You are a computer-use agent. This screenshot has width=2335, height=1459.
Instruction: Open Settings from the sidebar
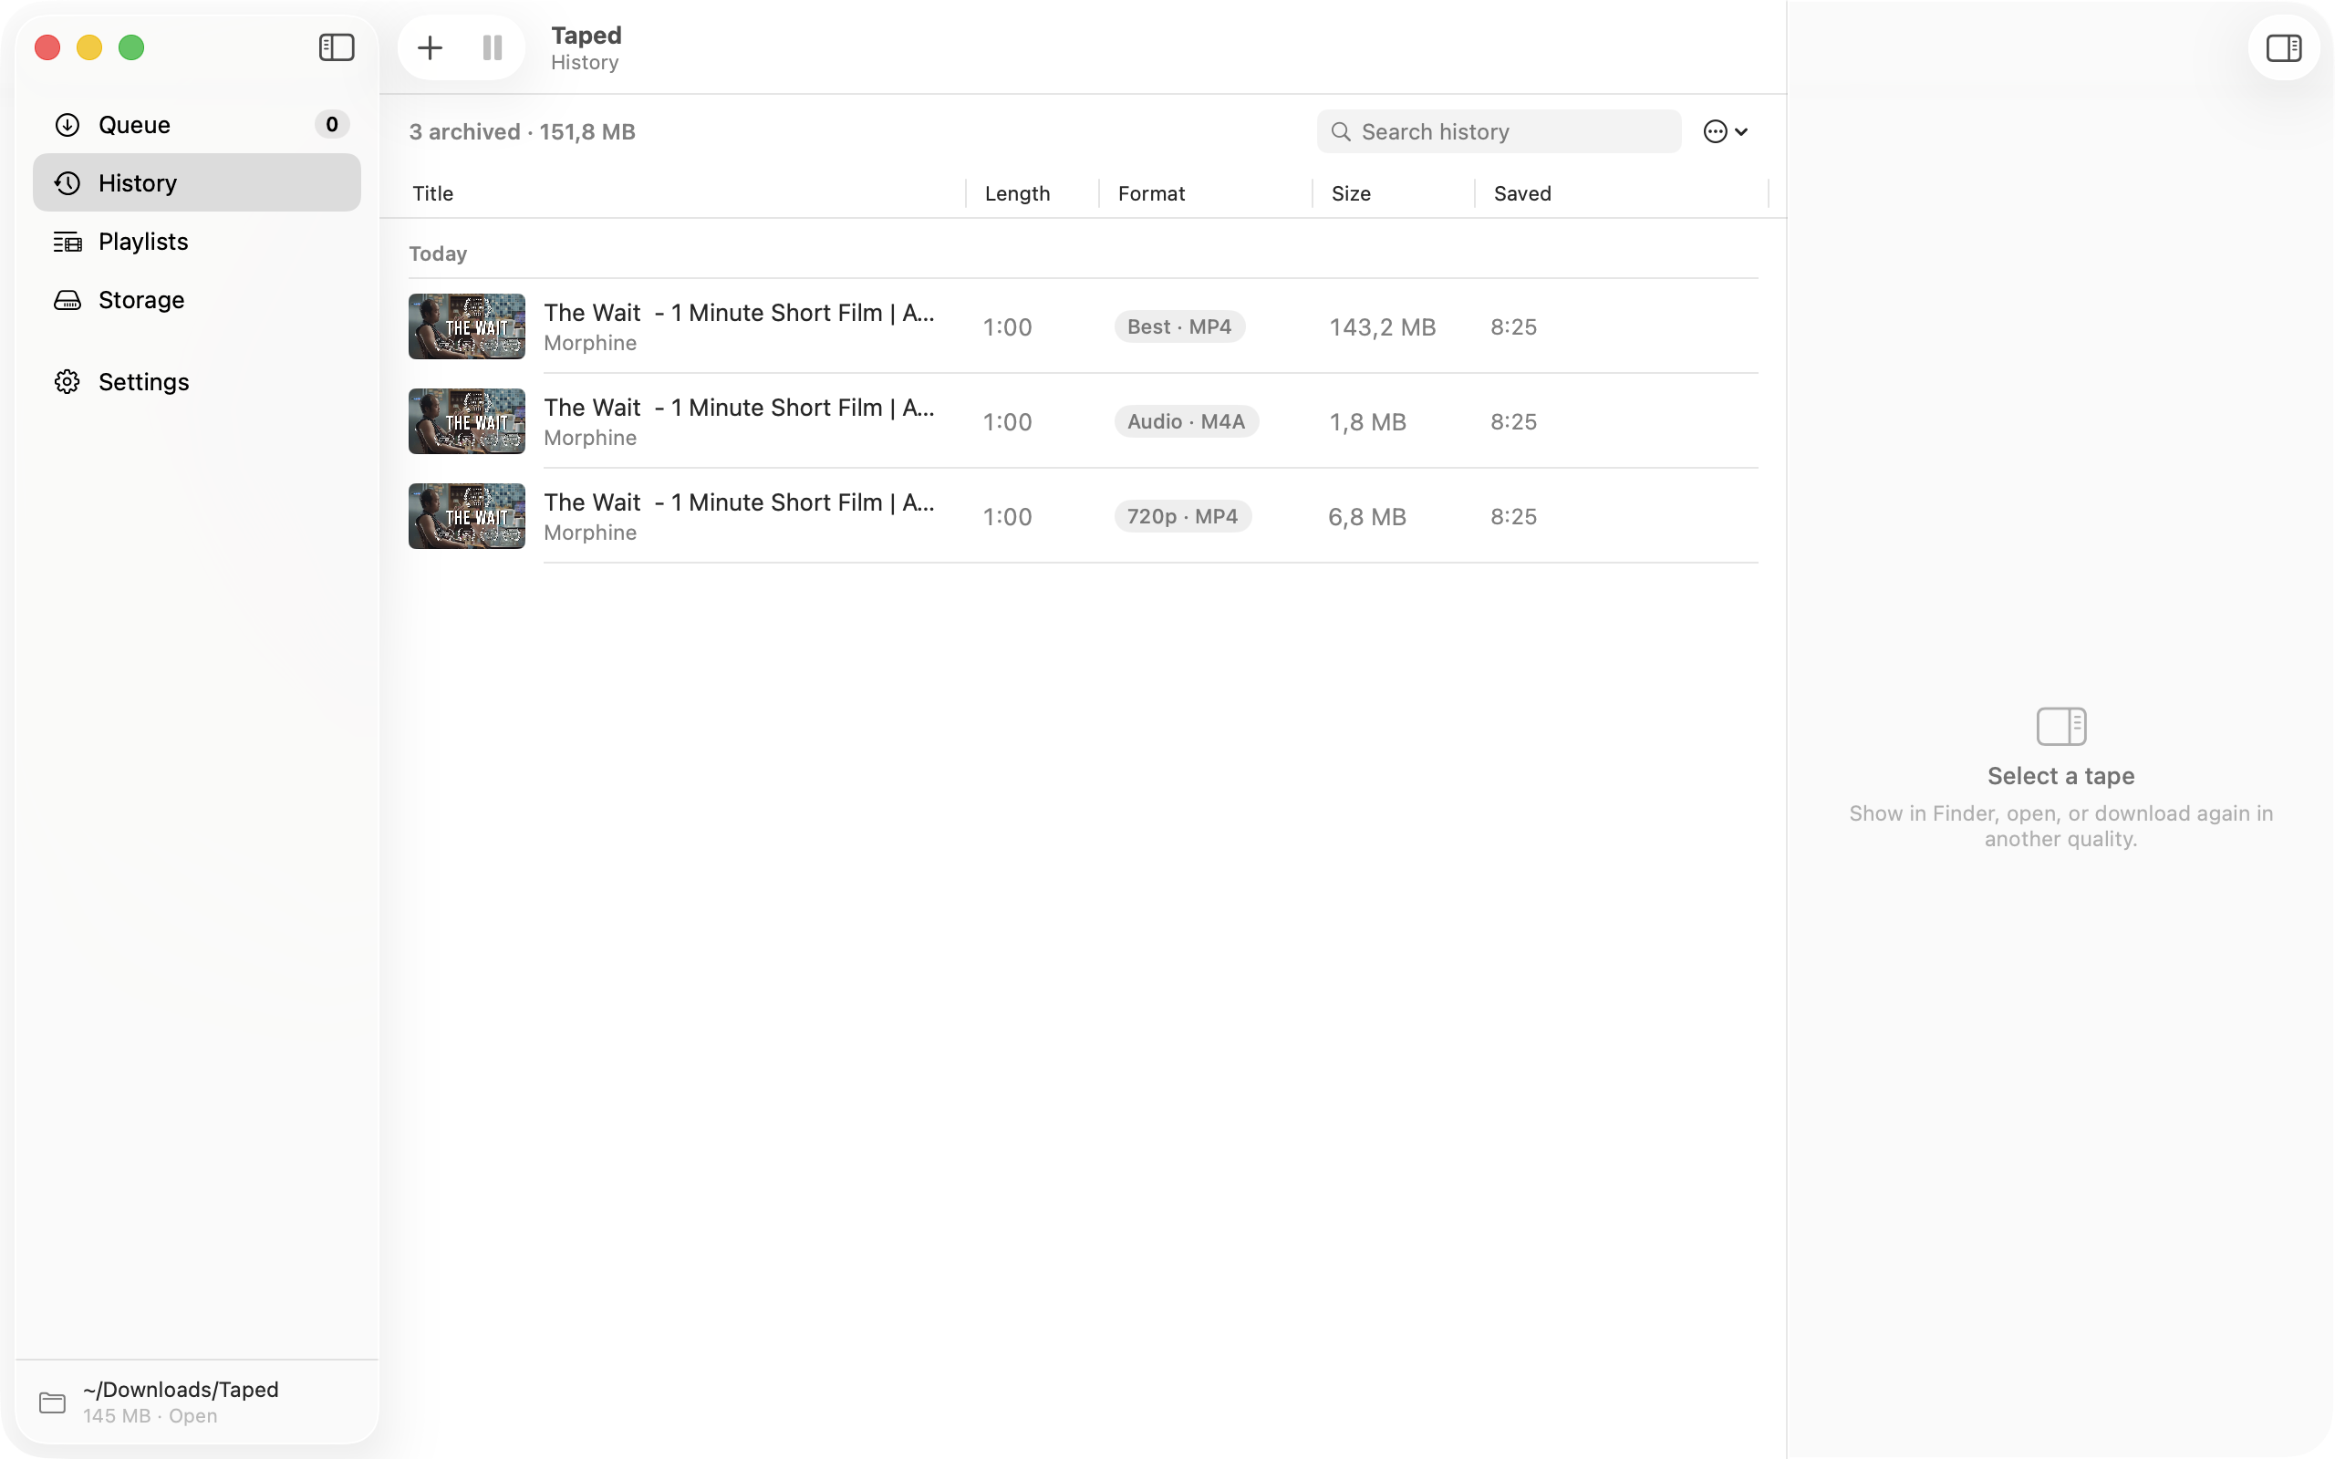(197, 382)
